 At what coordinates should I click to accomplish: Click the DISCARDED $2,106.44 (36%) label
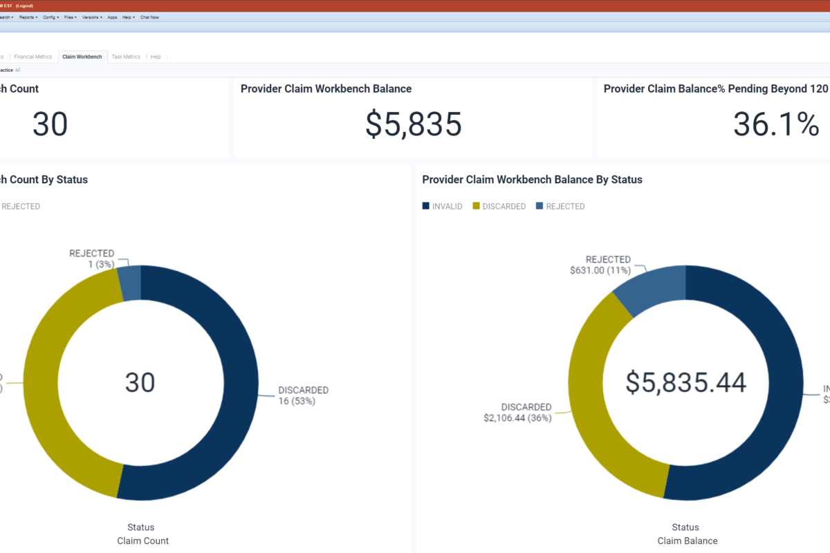pyautogui.click(x=517, y=413)
